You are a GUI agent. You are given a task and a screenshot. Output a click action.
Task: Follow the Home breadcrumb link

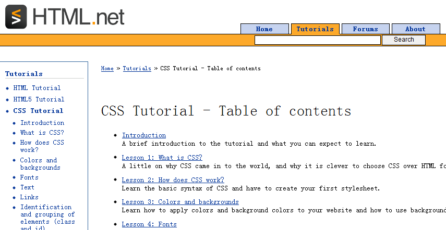pyautogui.click(x=107, y=69)
